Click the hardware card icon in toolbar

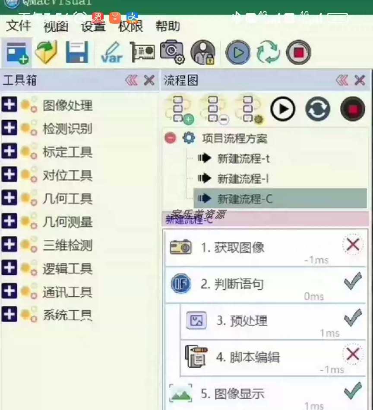pos(142,52)
